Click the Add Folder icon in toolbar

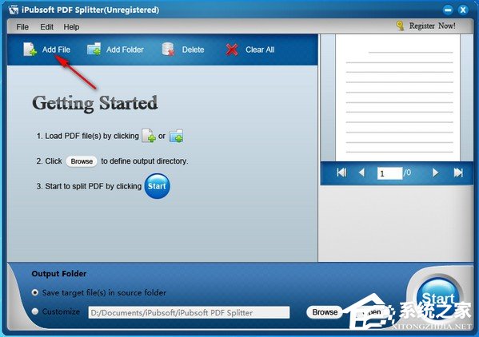click(94, 49)
